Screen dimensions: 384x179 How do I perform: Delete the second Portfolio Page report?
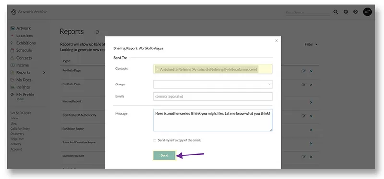point(311,85)
